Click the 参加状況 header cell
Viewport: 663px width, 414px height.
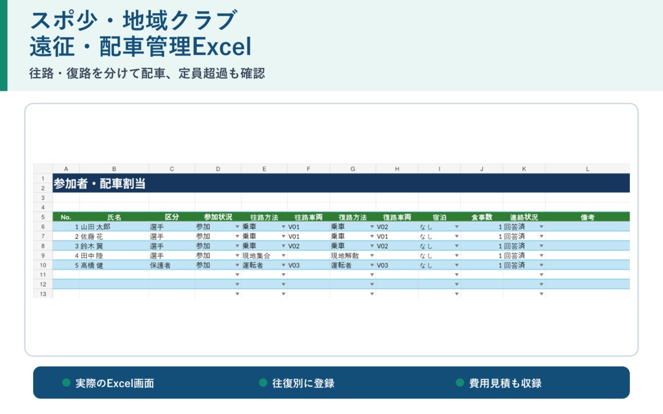click(218, 217)
